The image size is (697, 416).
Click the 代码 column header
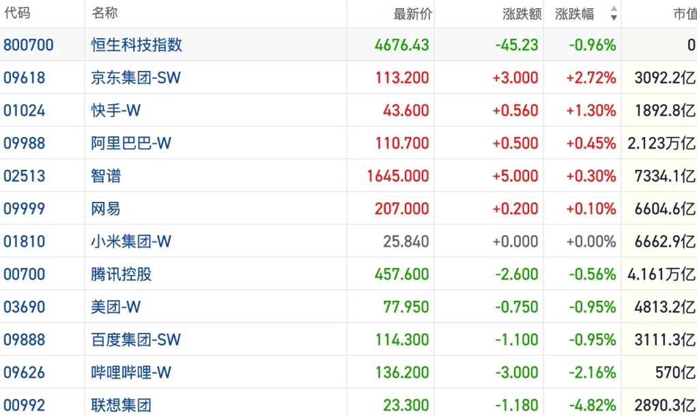[x=17, y=13]
